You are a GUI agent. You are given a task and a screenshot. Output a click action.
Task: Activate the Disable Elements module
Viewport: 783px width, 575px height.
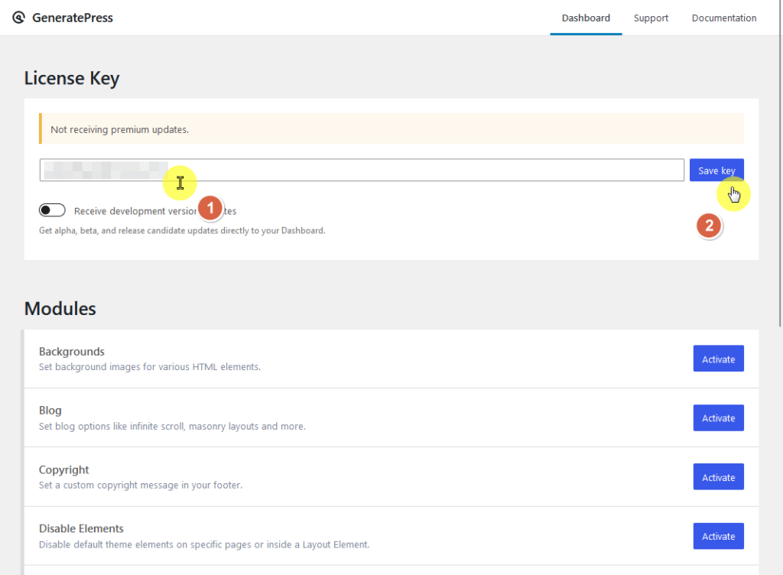718,536
